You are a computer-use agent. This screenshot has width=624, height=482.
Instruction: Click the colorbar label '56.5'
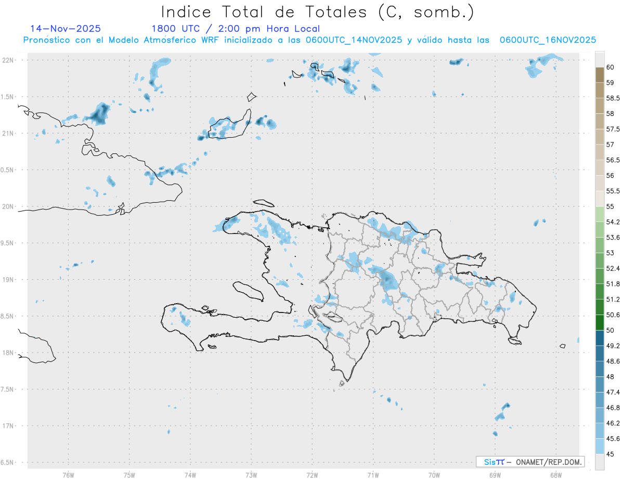[x=613, y=160]
